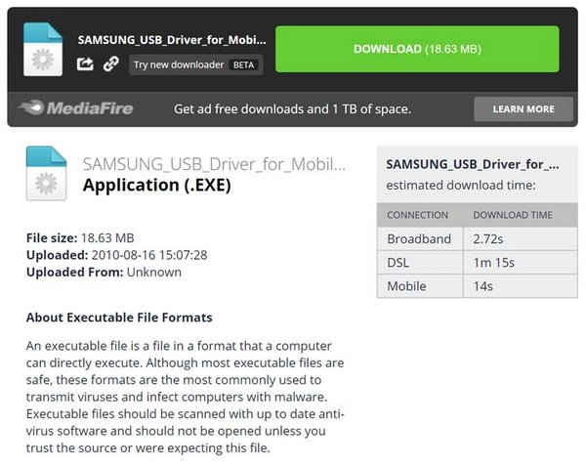Image resolution: width=586 pixels, height=467 pixels.
Task: Click the ad-free downloads promo text
Action: [292, 108]
